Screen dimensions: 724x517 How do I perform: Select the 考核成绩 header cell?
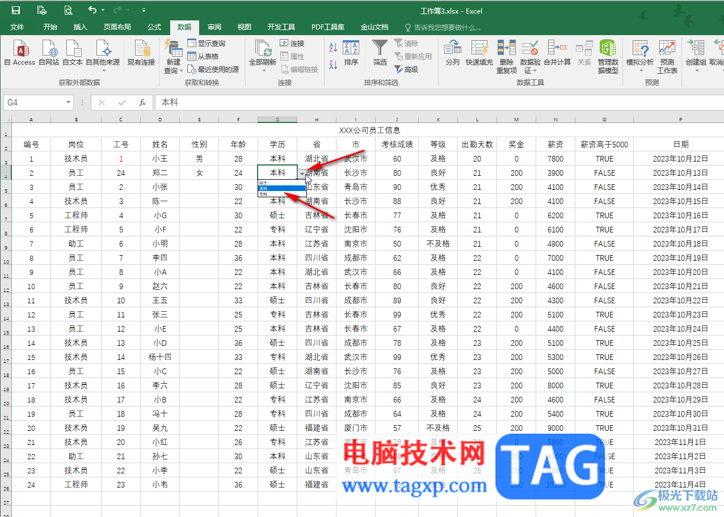[x=397, y=145]
